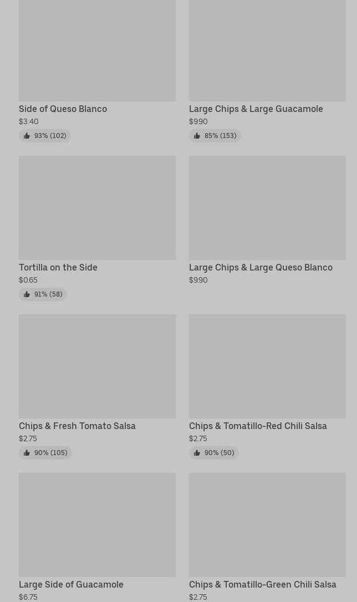Select the Large Chips & Large Guacamole image
Image resolution: width=357 pixels, height=602 pixels.
coord(267,50)
